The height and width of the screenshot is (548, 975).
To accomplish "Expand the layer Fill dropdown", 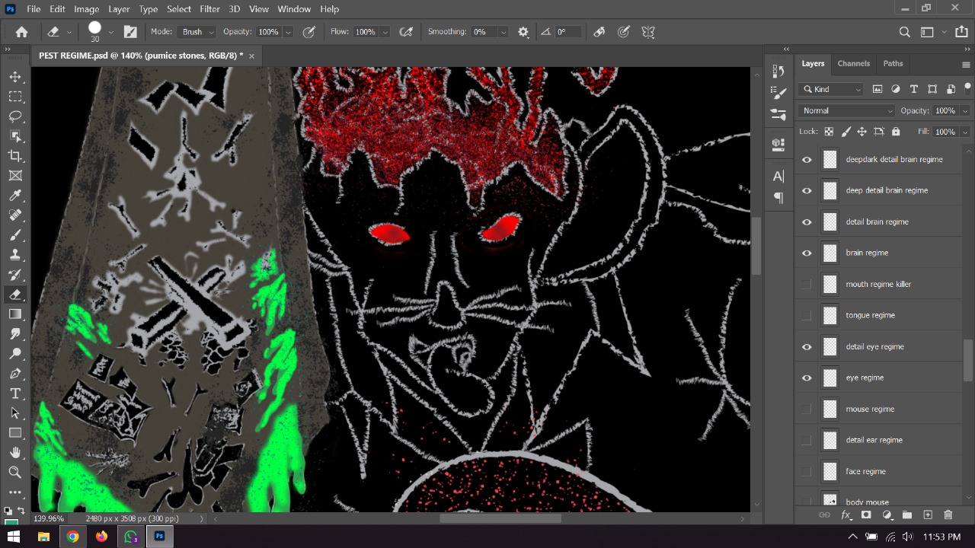I will pos(965,132).
